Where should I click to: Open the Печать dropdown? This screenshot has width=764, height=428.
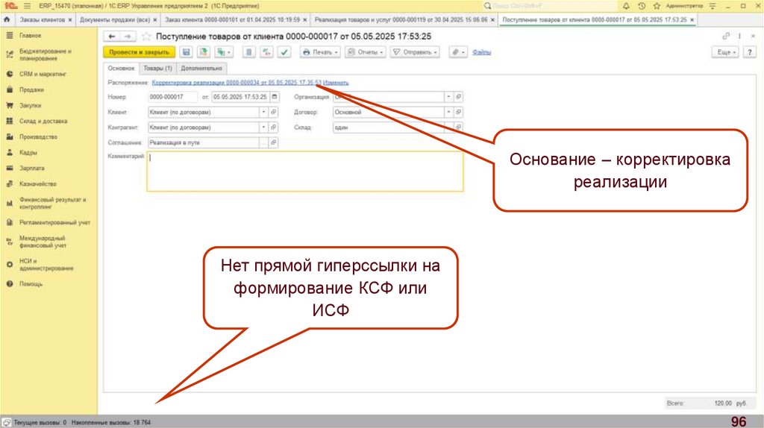point(320,52)
